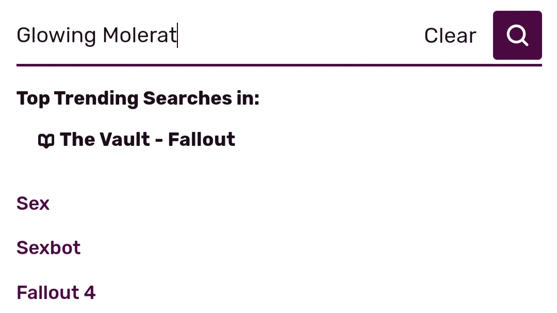Click the word "Glowing" in the search box

coord(56,36)
